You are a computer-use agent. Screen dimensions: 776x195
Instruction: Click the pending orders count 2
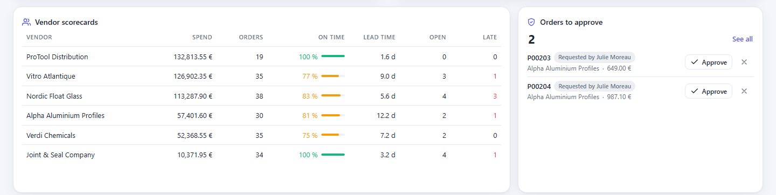click(531, 39)
